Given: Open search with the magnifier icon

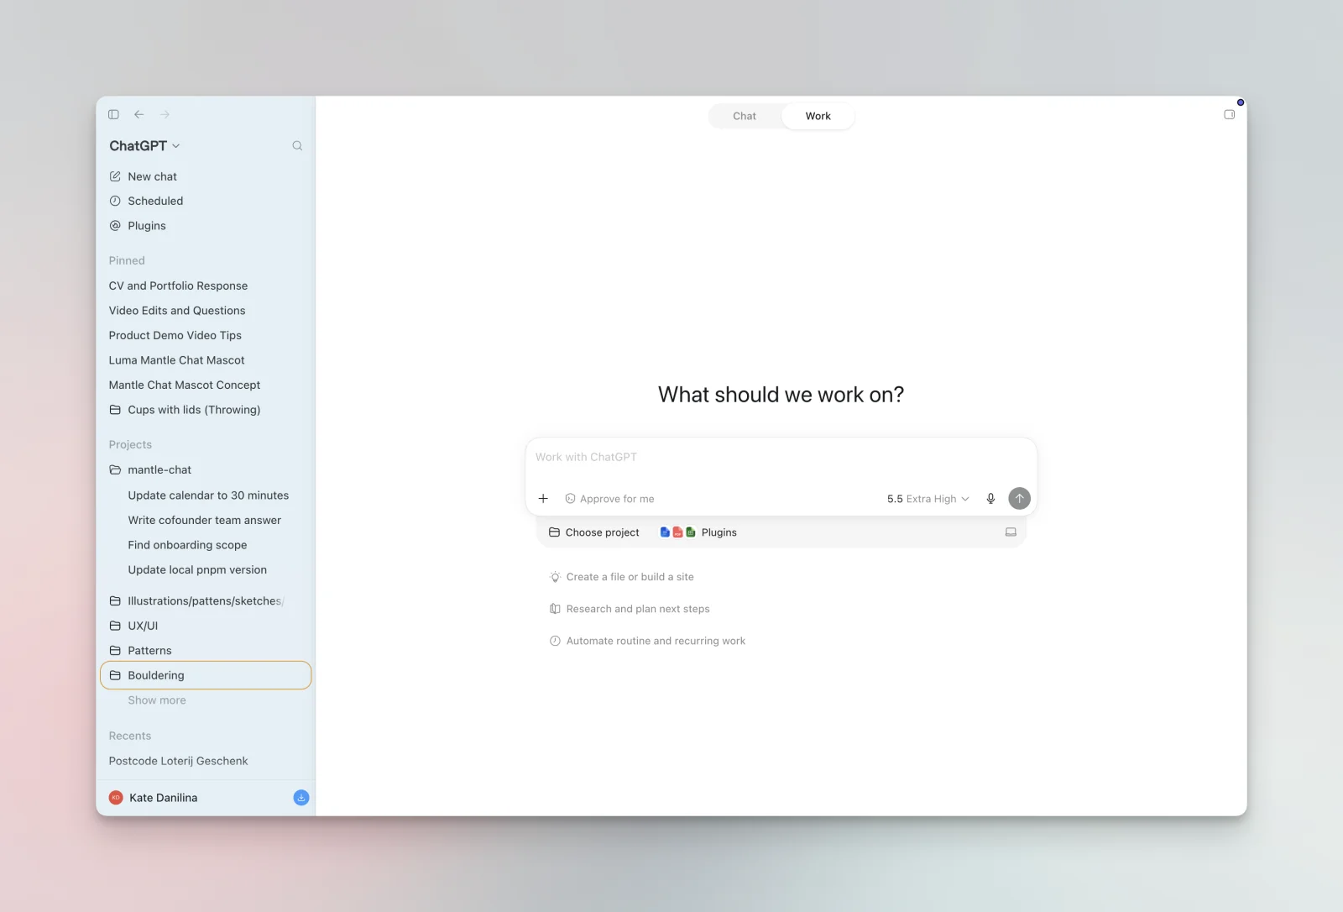Looking at the screenshot, I should (297, 146).
